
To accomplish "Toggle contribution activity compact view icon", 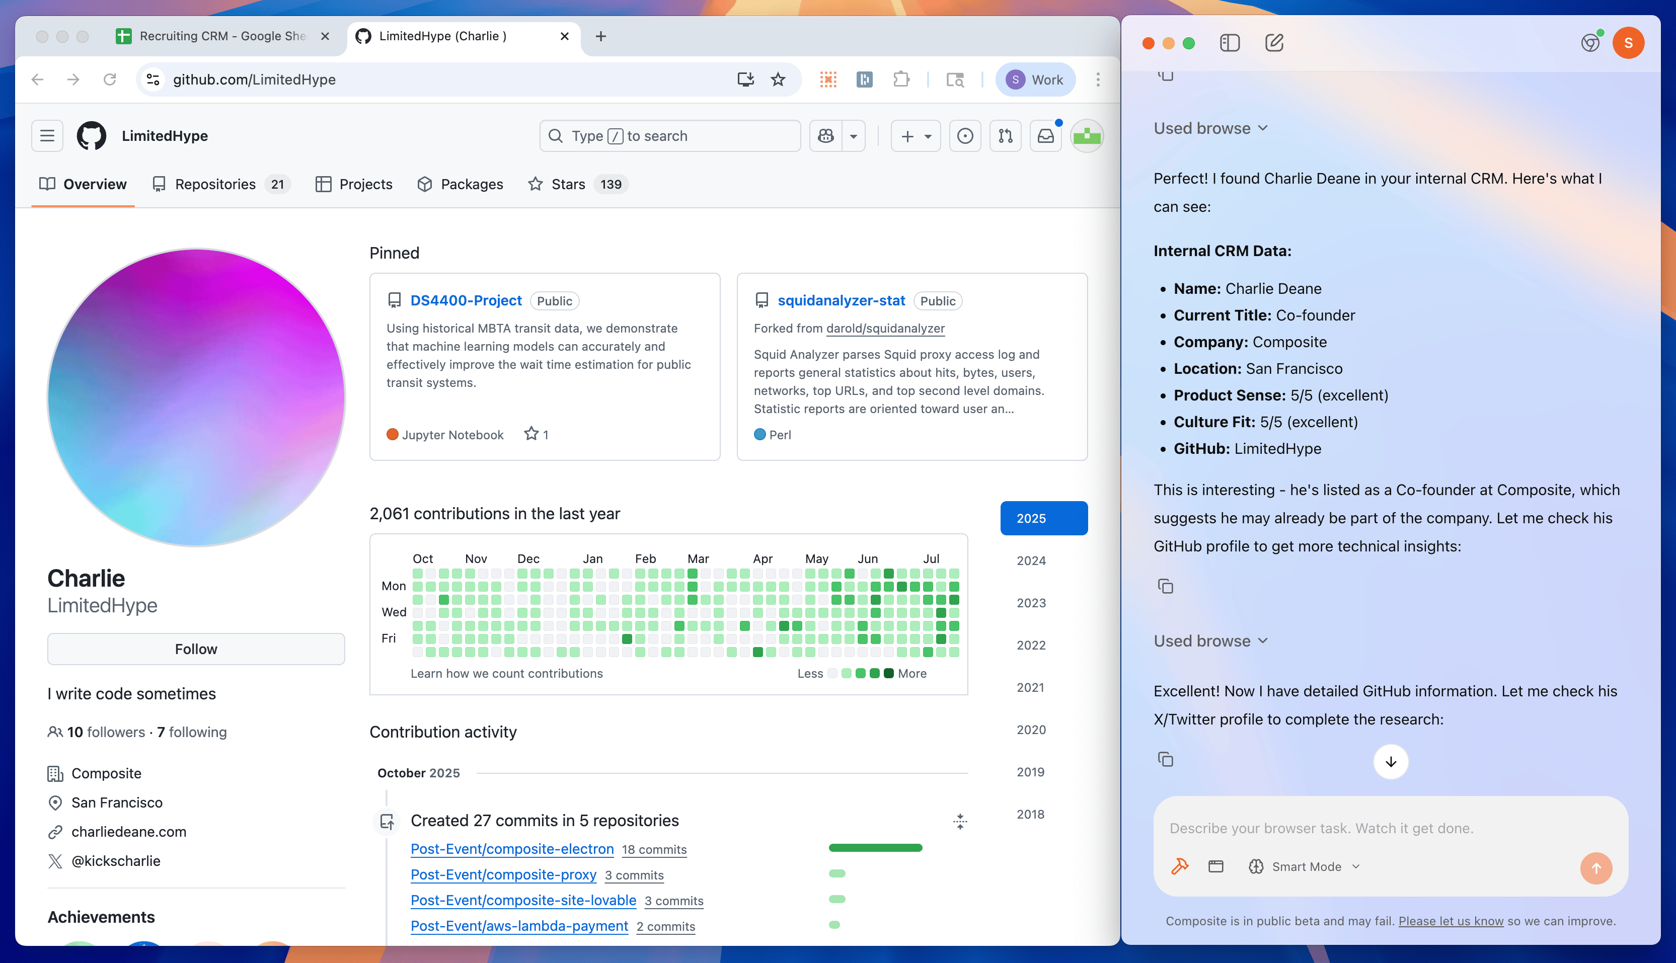I will pos(960,822).
